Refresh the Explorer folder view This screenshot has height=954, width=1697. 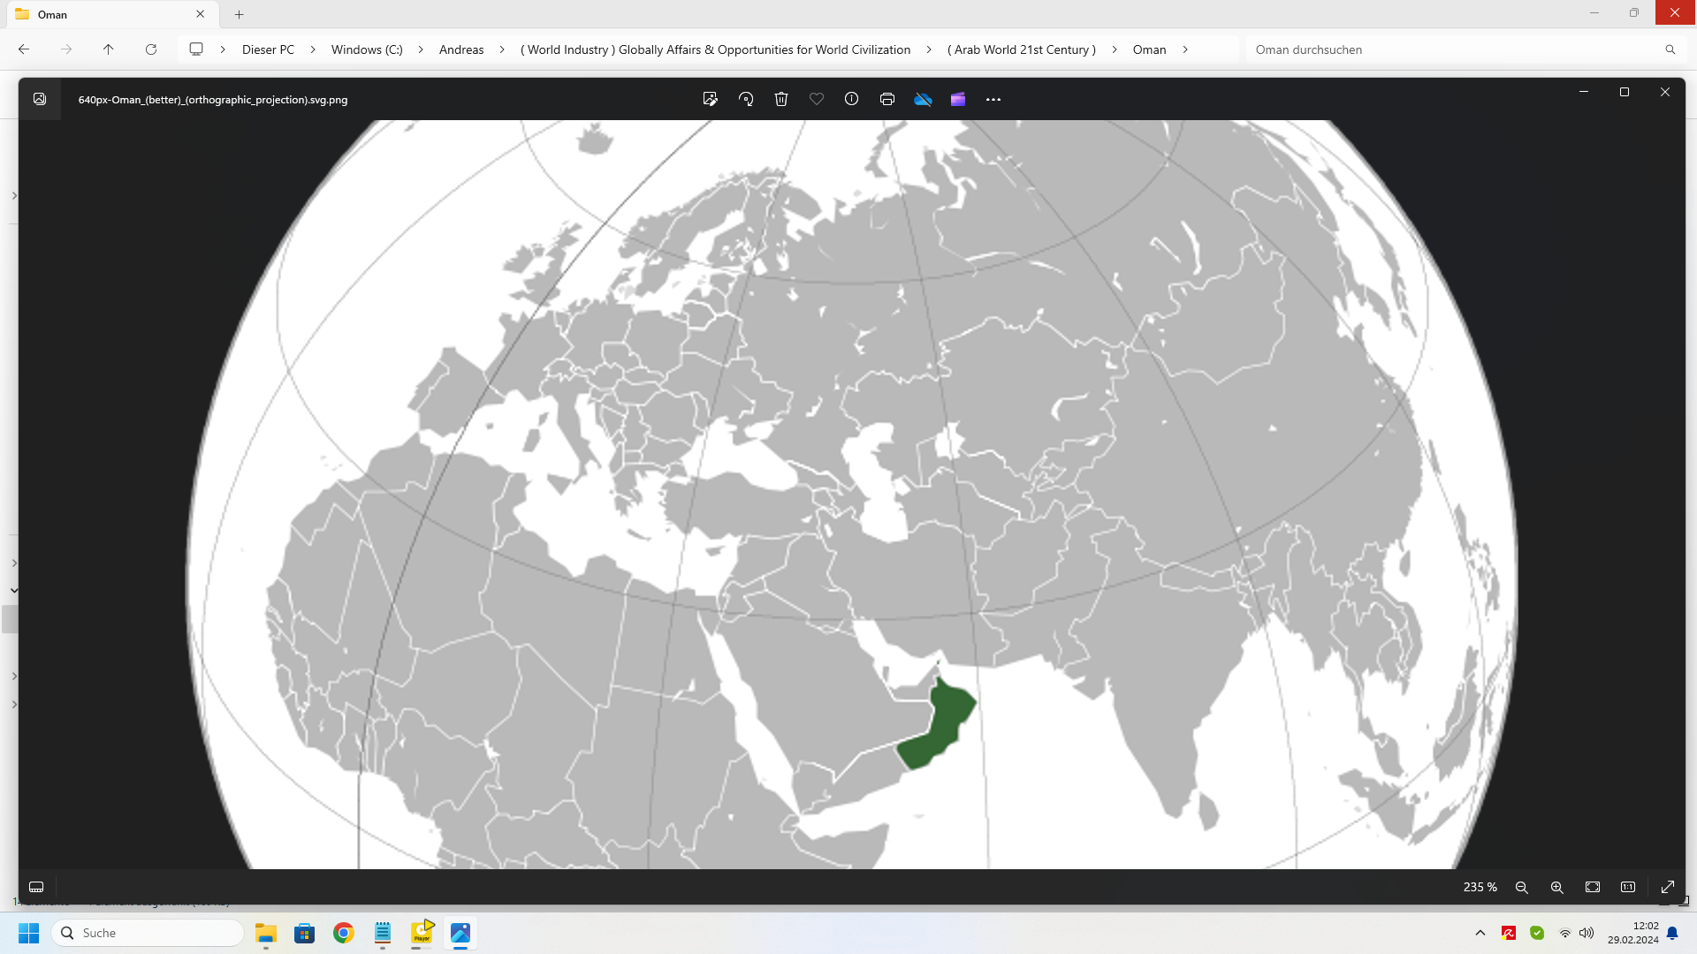151,49
